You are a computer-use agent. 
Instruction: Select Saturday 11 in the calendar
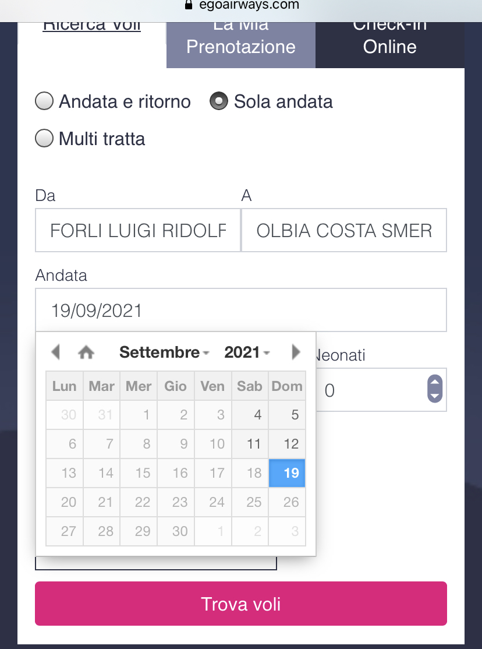pyautogui.click(x=250, y=444)
